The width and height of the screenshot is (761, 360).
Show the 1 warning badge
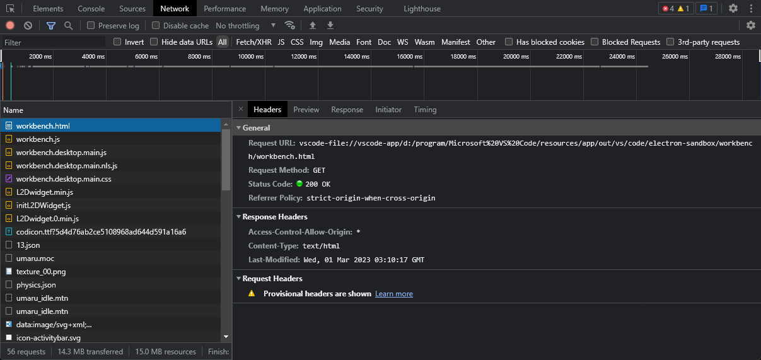coord(684,8)
